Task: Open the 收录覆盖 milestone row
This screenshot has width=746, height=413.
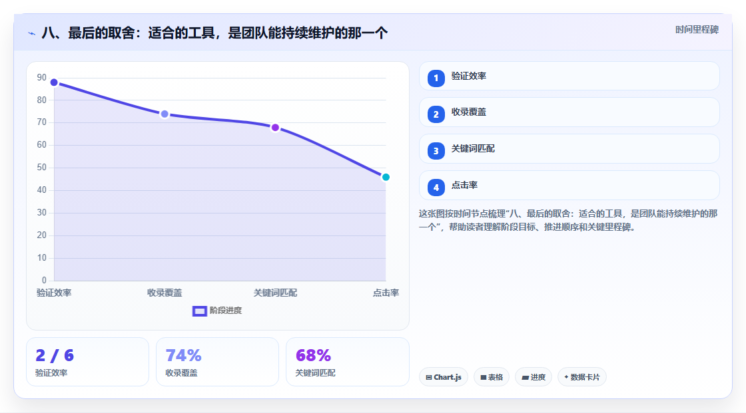Action: click(x=569, y=112)
